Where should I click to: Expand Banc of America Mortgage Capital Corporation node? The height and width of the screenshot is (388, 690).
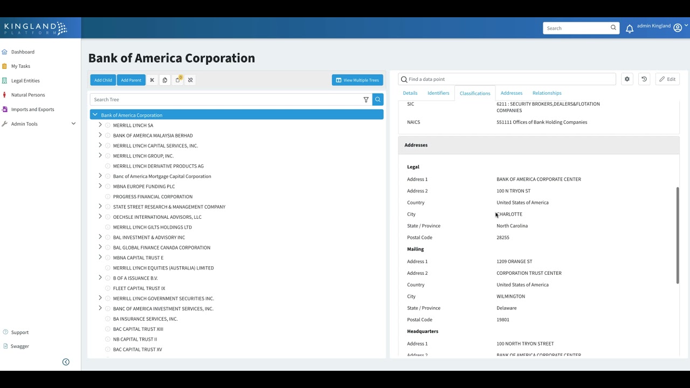(x=100, y=176)
